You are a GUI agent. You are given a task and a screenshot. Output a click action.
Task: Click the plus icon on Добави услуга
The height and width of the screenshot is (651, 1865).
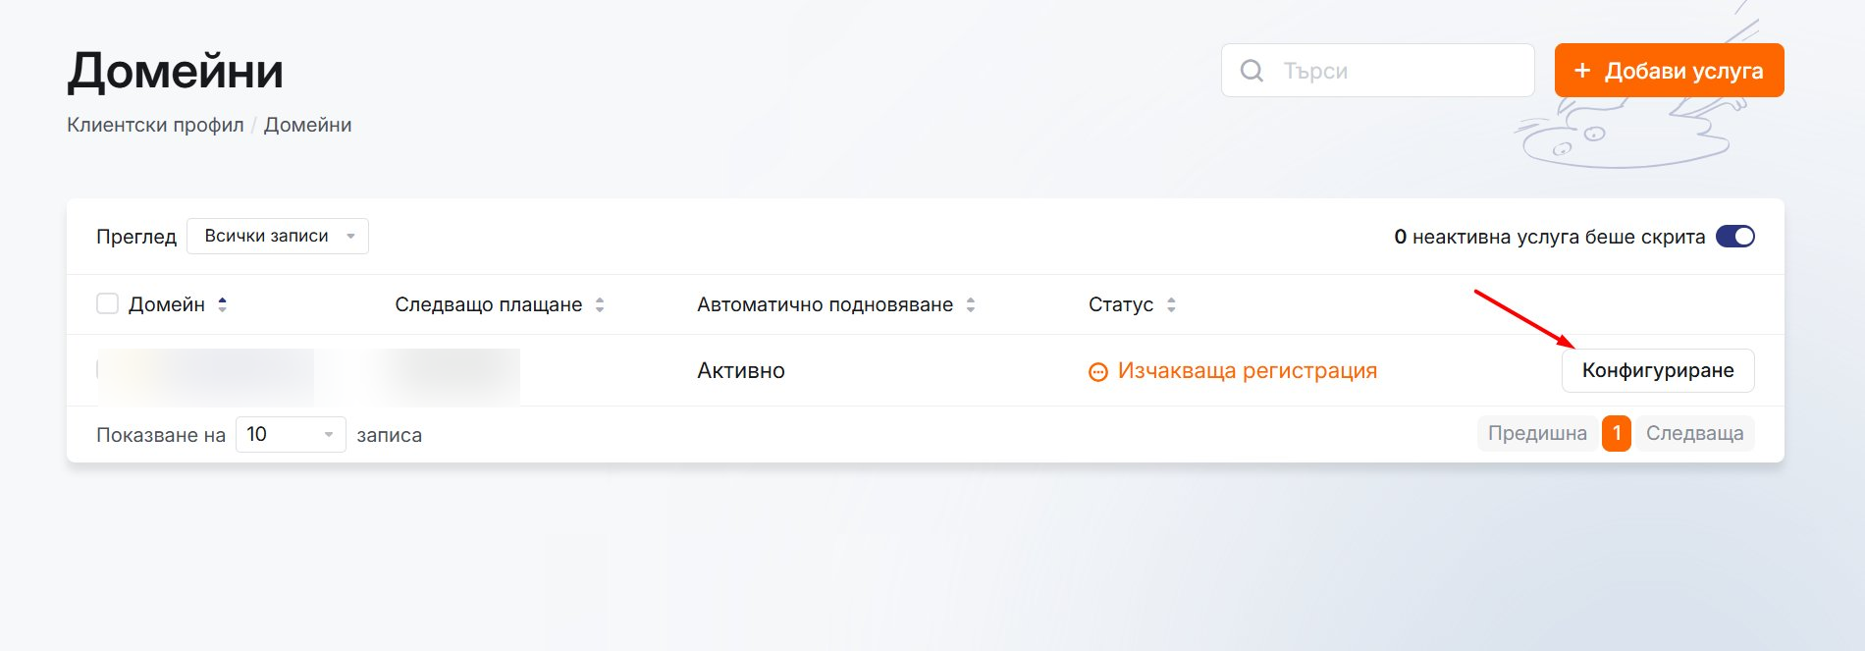click(x=1581, y=71)
